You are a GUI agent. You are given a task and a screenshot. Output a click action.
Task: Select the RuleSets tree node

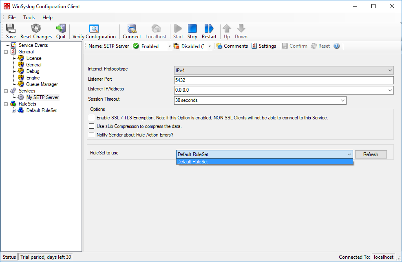tap(27, 104)
